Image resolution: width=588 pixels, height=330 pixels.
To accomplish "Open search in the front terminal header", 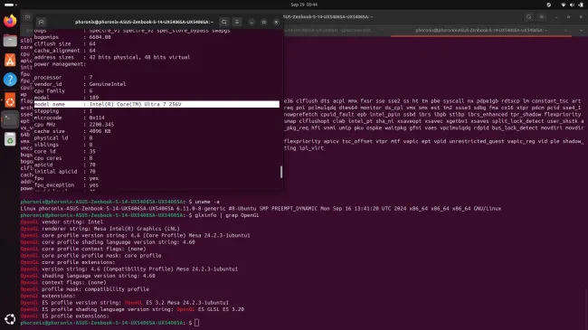I will coord(223,22).
